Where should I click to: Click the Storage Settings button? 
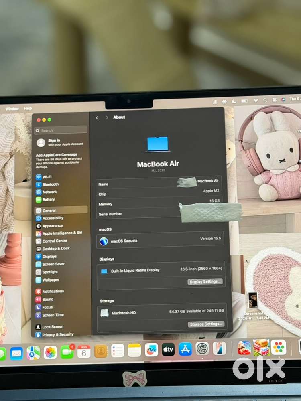(x=206, y=324)
